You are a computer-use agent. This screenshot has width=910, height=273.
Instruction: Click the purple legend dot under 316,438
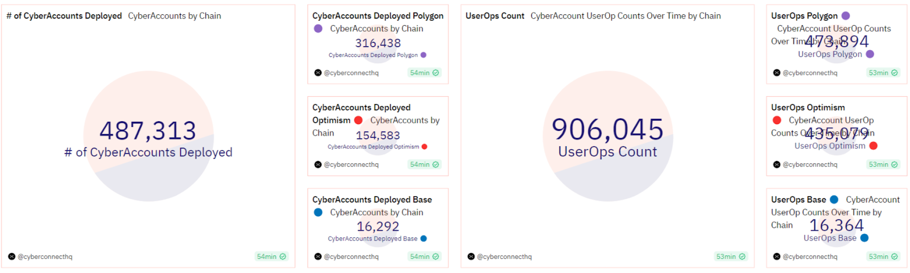click(423, 55)
